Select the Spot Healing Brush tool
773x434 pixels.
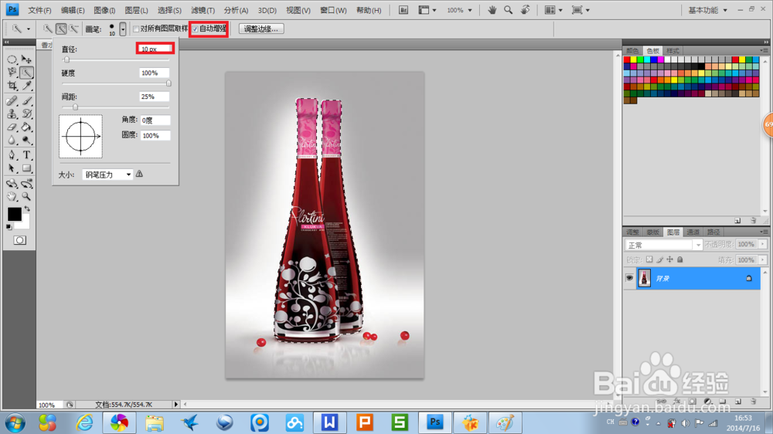12,101
